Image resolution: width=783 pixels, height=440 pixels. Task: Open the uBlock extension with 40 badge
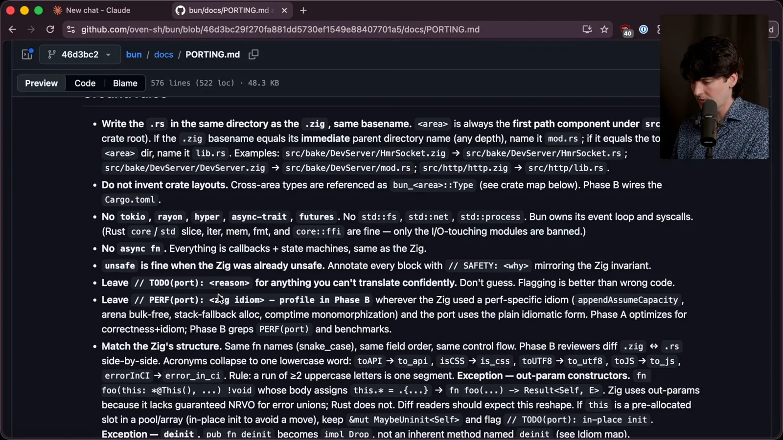click(626, 30)
